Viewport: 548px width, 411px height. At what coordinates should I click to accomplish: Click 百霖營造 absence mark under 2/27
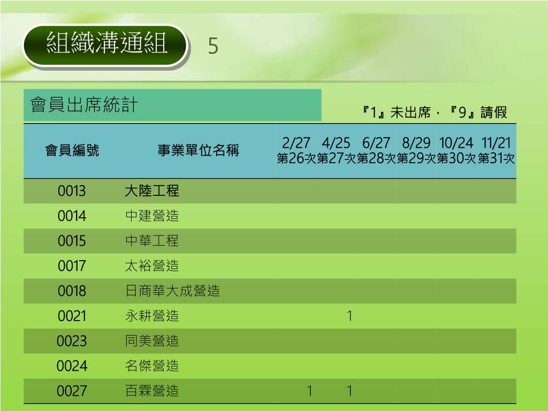[x=309, y=391]
